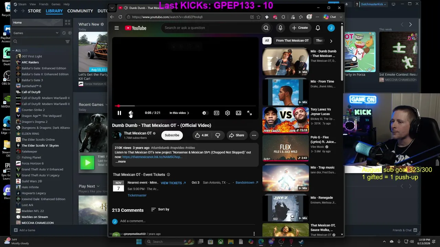Select the All filter chip
Viewport: 440px width, 247px height.
[x=267, y=40]
